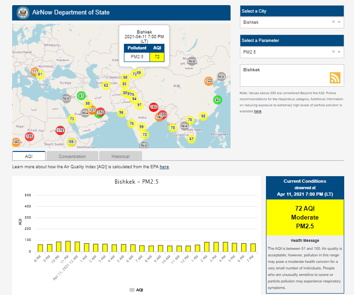This screenshot has height=295, width=354.
Task: Open the EPA AQI calculation 'here' link
Action: point(164,166)
